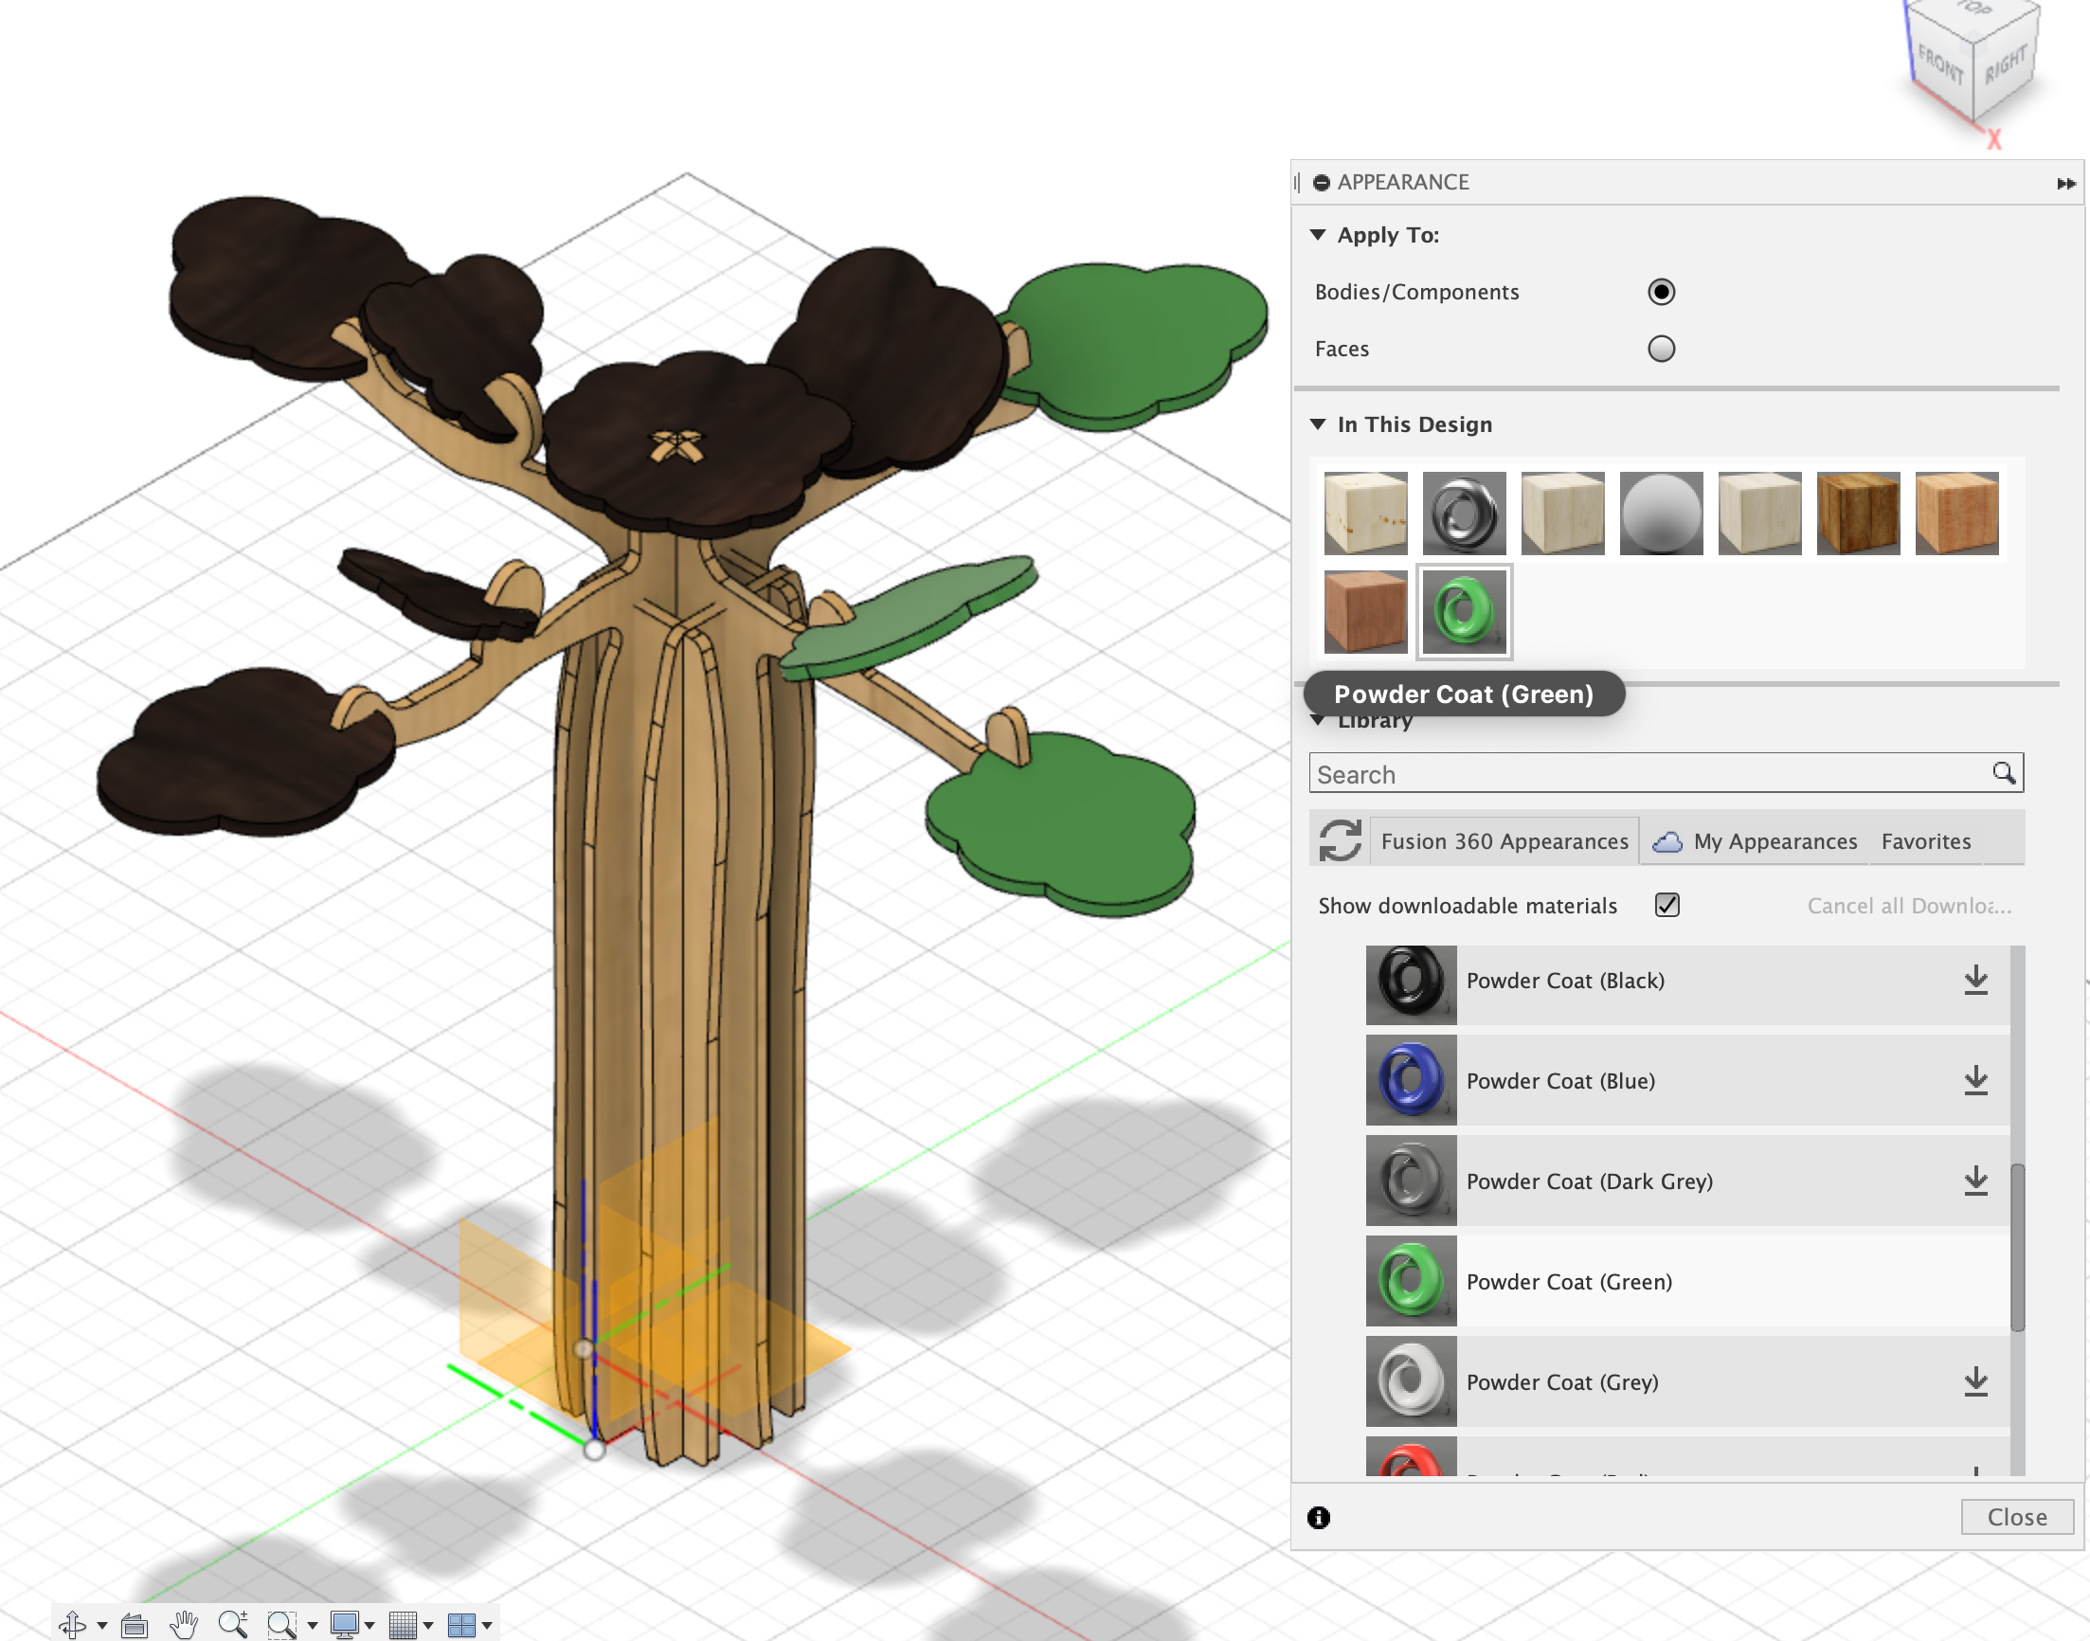This screenshot has width=2090, height=1641.
Task: Open Display Settings monitor icon
Action: pyautogui.click(x=347, y=1624)
